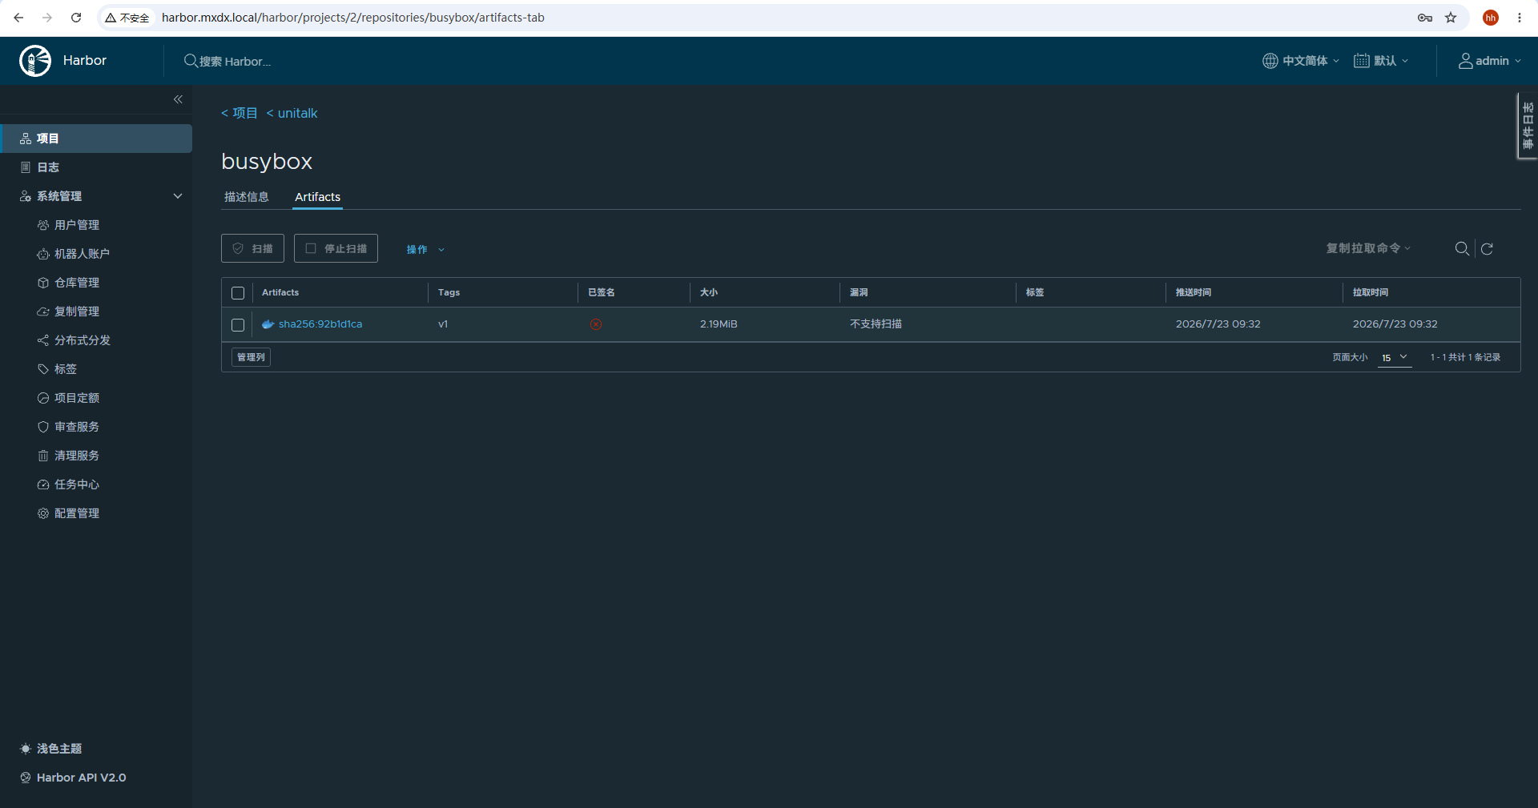The width and height of the screenshot is (1538, 808).
Task: Open 用户管理 user management
Action: (77, 225)
